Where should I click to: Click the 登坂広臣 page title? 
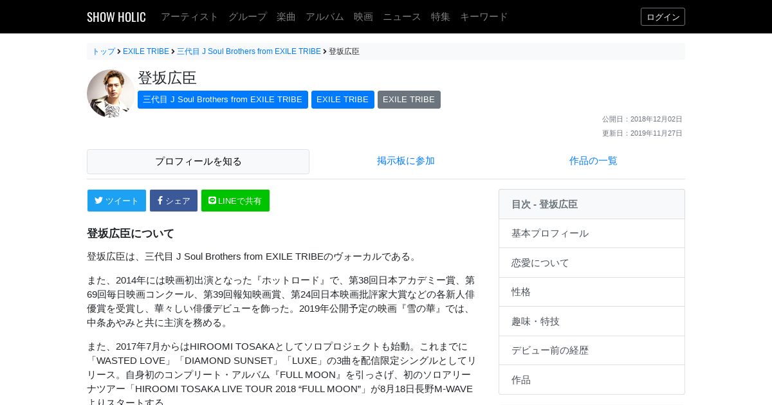pos(167,78)
